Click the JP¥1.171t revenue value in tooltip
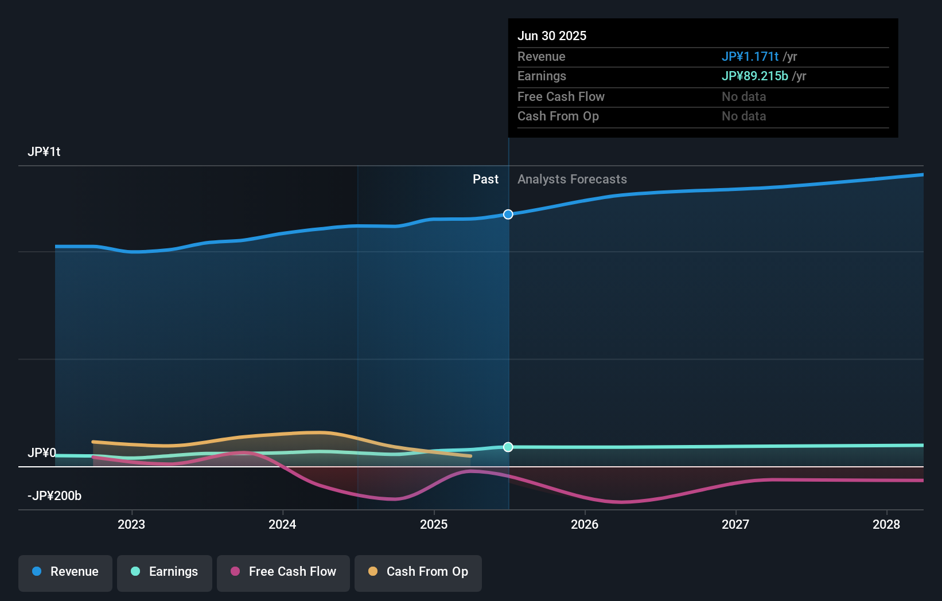This screenshot has height=601, width=942. [750, 57]
